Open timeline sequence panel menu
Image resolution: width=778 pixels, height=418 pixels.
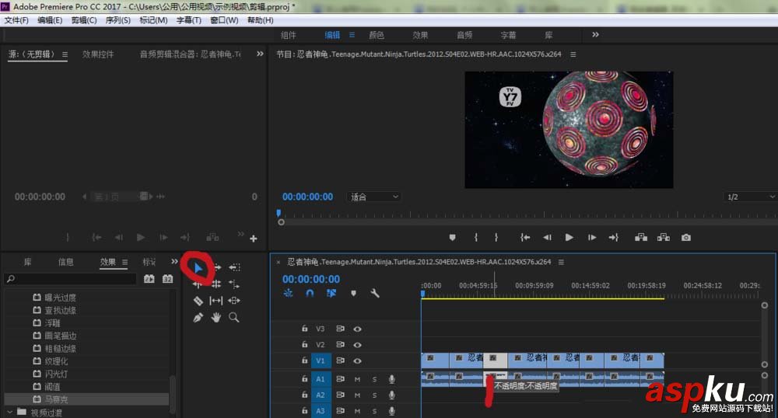561,262
